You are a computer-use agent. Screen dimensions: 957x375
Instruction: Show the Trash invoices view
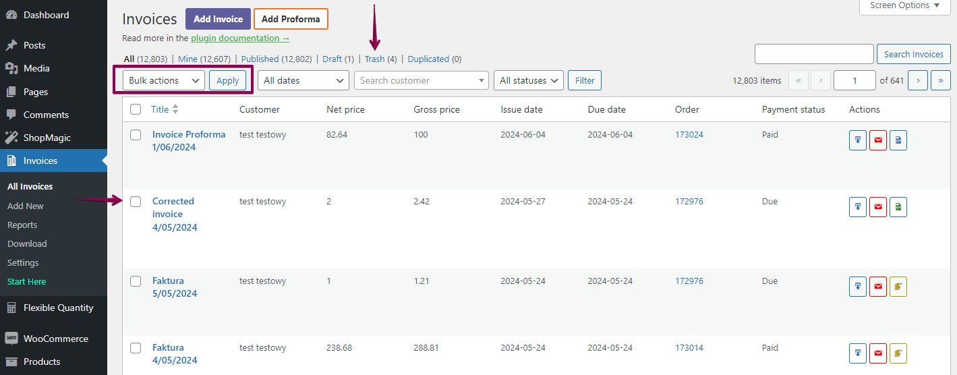click(x=374, y=59)
